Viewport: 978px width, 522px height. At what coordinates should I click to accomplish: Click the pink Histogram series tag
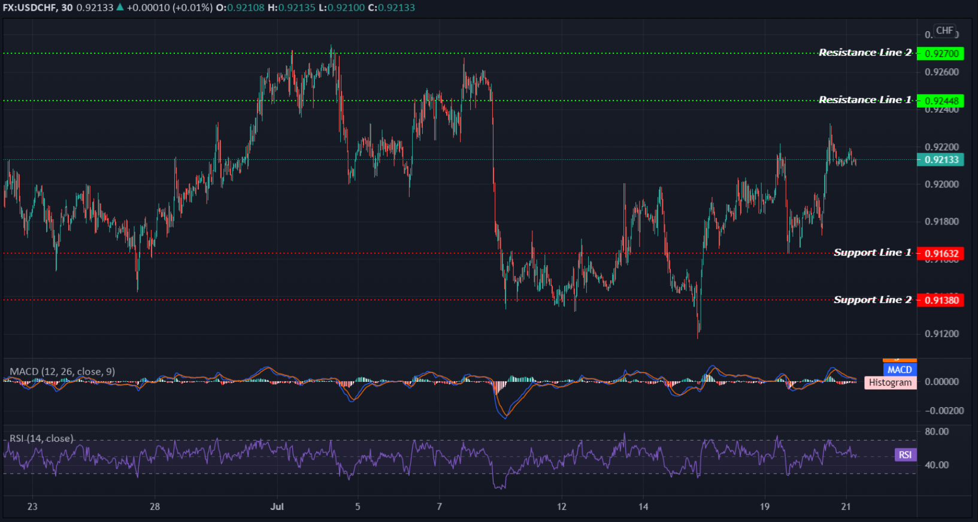point(891,383)
